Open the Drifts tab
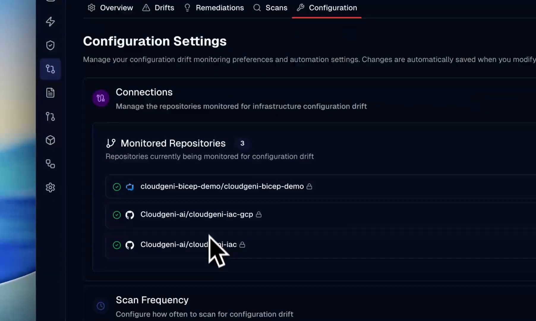This screenshot has height=321, width=536. pyautogui.click(x=158, y=8)
